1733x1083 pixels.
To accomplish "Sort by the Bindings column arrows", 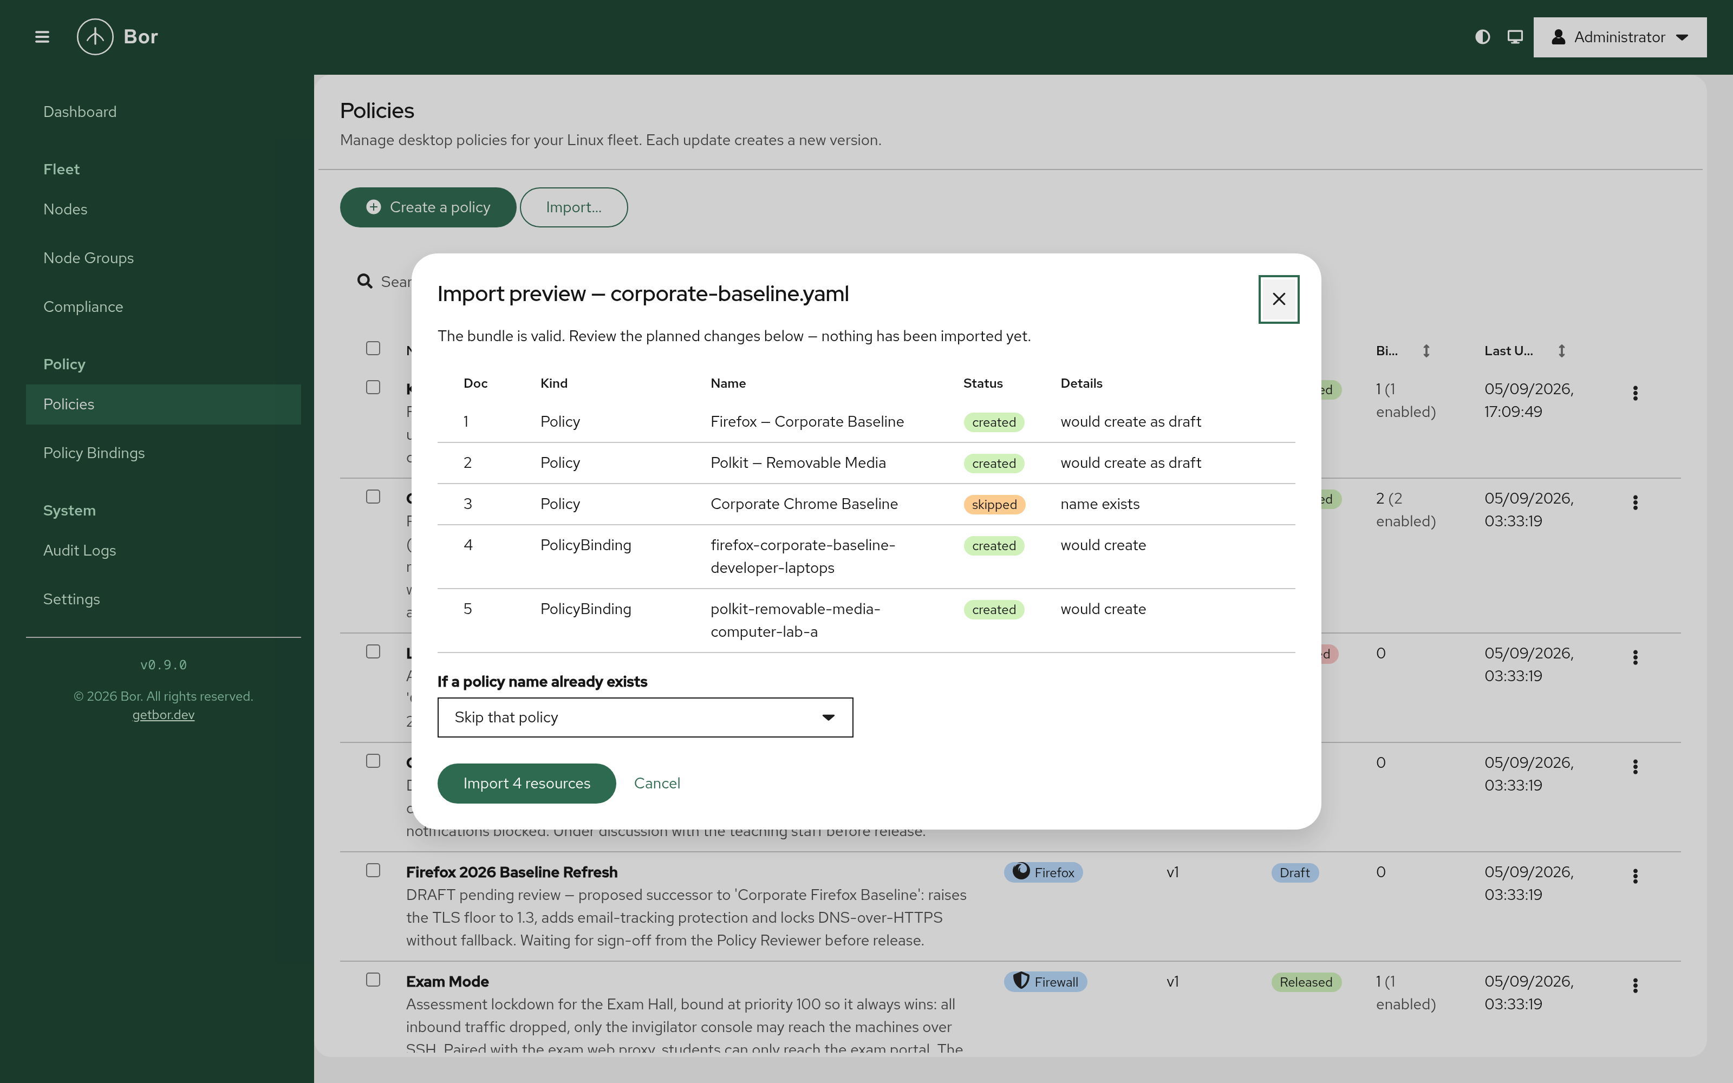I will click(1426, 351).
